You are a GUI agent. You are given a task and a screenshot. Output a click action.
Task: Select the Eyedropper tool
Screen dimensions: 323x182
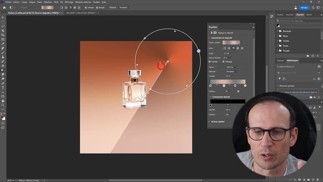click(x=3, y=44)
